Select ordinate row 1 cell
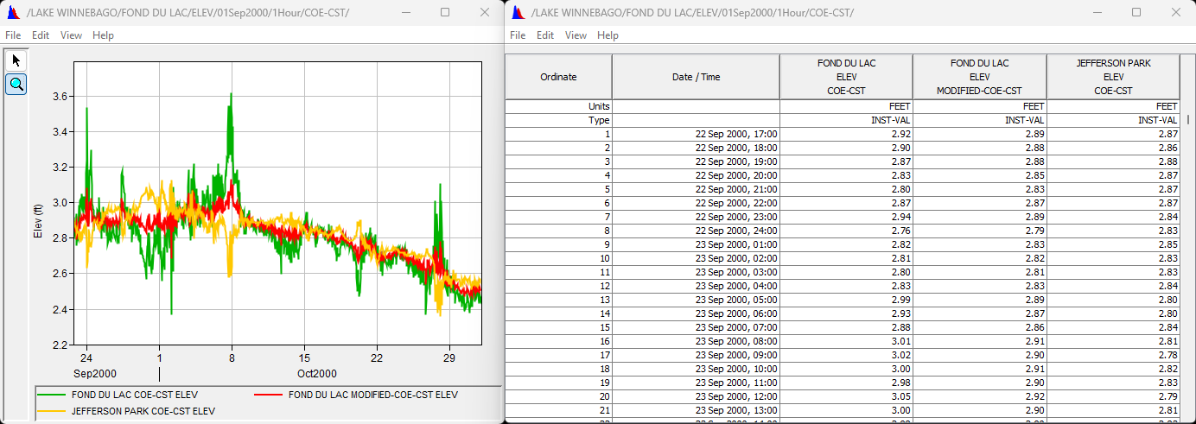1196x424 pixels. click(x=558, y=134)
